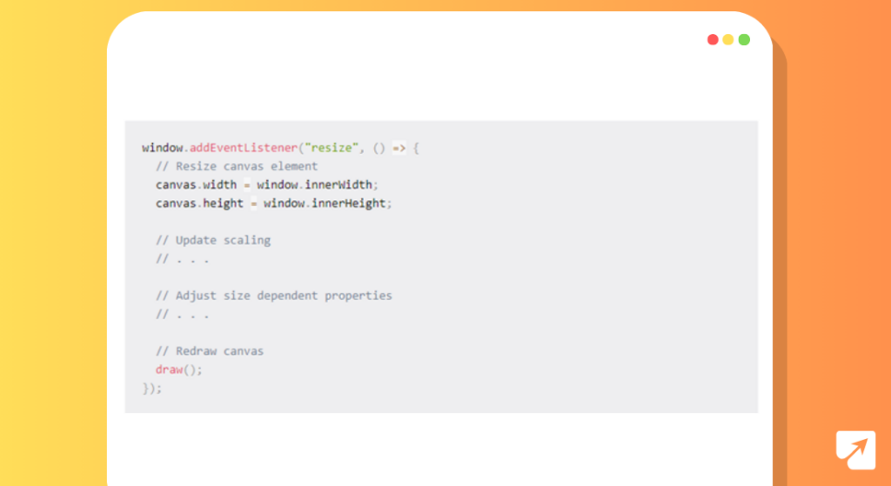The width and height of the screenshot is (891, 486).
Task: Click window.innerHeight in the code
Action: tap(326, 203)
